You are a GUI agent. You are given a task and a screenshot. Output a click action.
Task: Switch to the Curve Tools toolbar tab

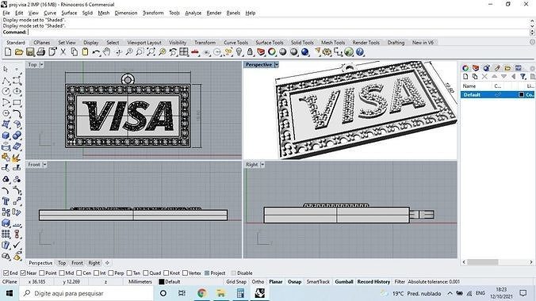[235, 43]
